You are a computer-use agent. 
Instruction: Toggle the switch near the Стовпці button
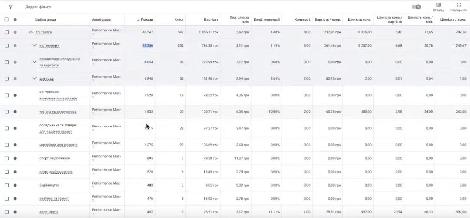416,7
